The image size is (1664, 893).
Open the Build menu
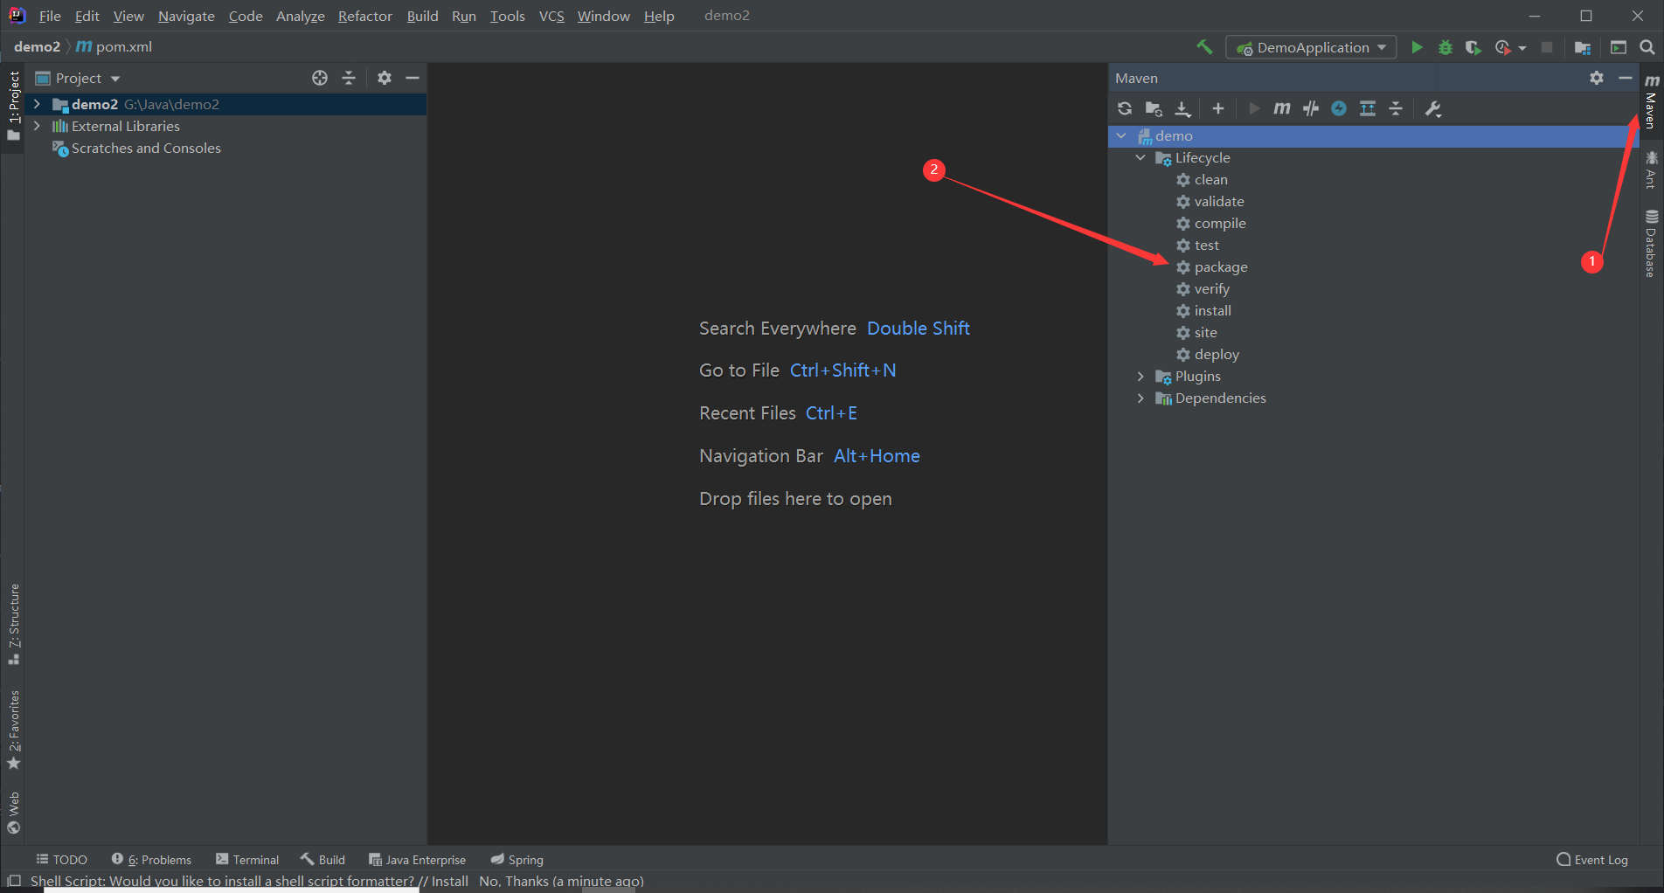point(422,16)
